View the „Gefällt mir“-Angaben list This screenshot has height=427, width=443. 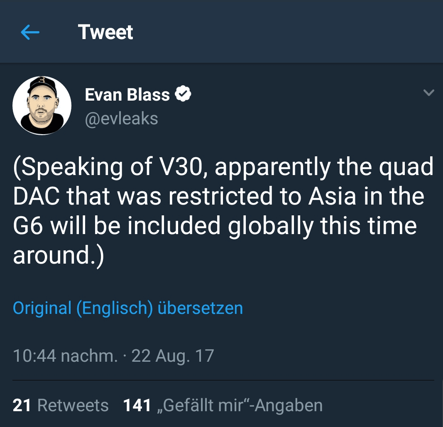click(240, 405)
